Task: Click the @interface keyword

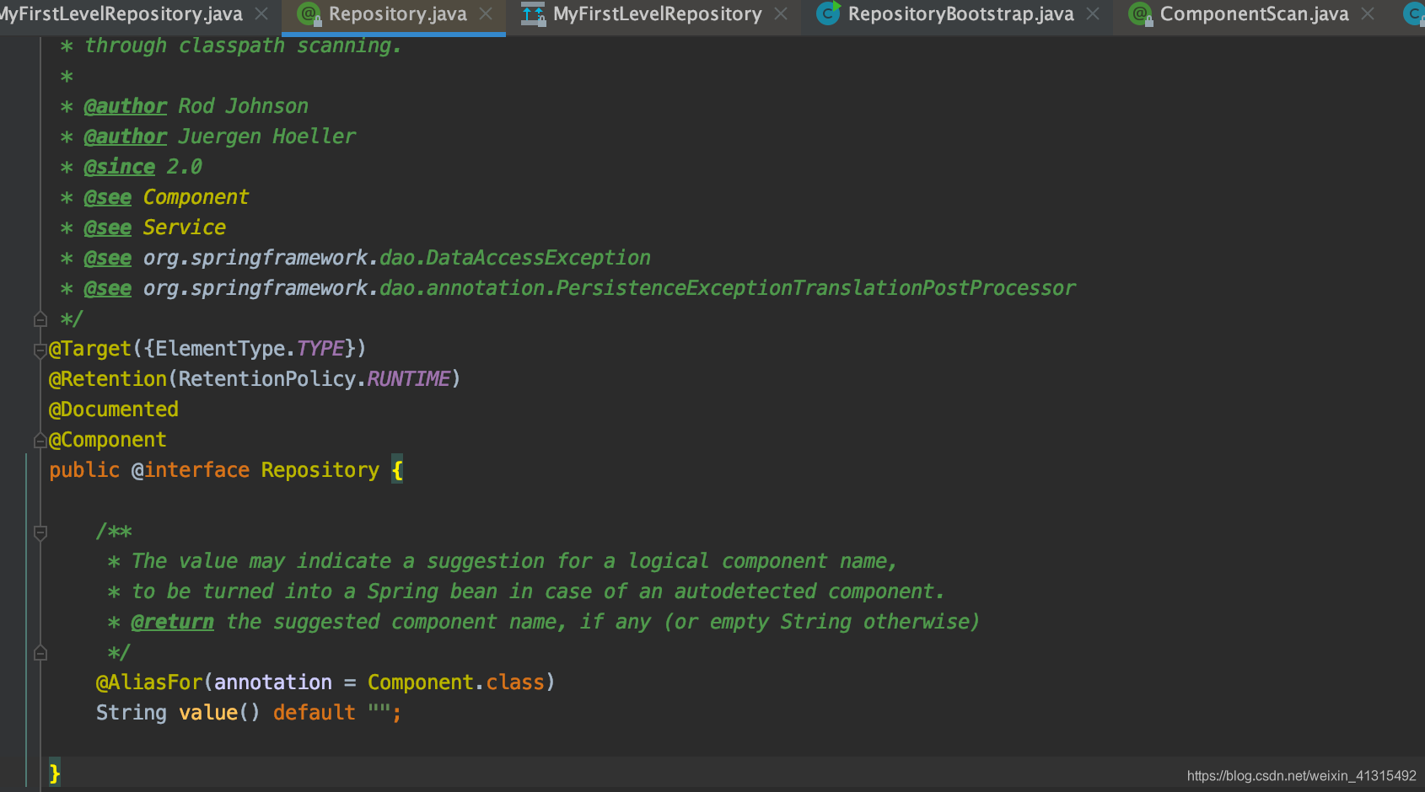Action: tap(191, 470)
